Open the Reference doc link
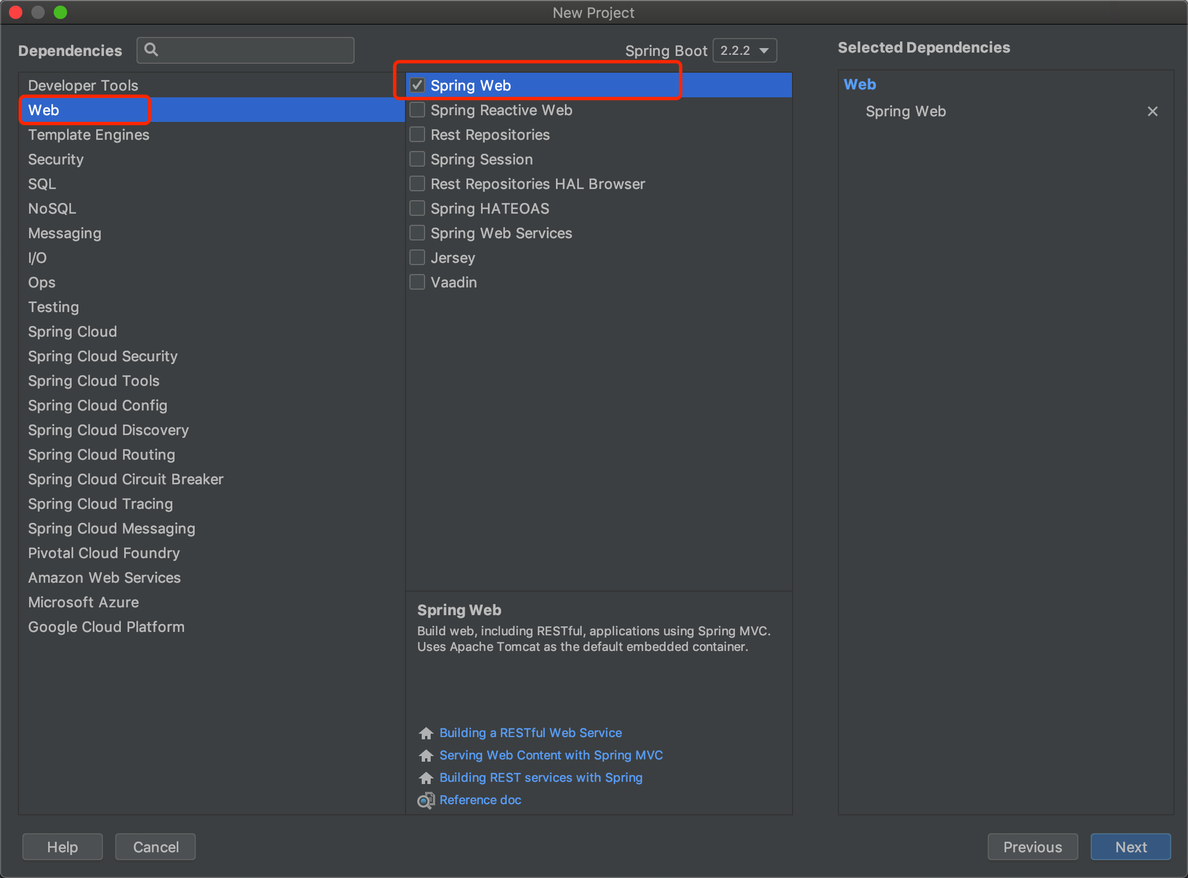Viewport: 1188px width, 878px height. click(x=480, y=800)
